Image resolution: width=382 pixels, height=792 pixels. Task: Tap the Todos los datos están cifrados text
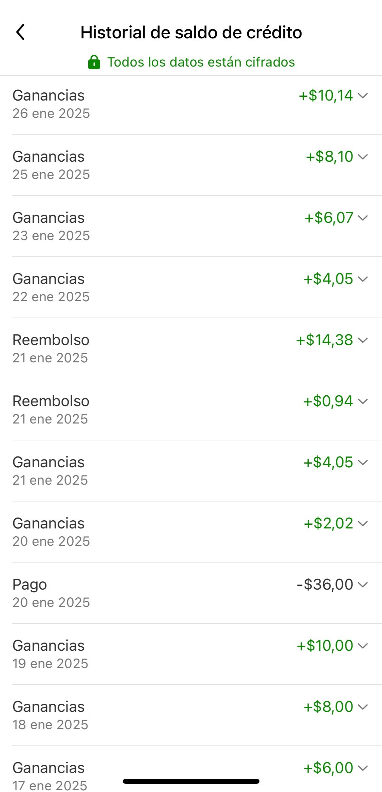tap(201, 62)
